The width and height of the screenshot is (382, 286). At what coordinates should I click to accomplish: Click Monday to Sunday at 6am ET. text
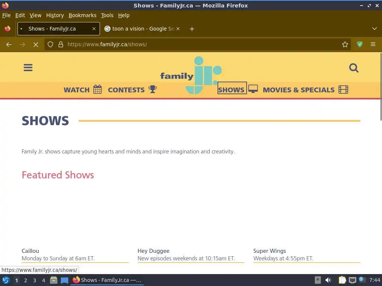pyautogui.click(x=58, y=258)
